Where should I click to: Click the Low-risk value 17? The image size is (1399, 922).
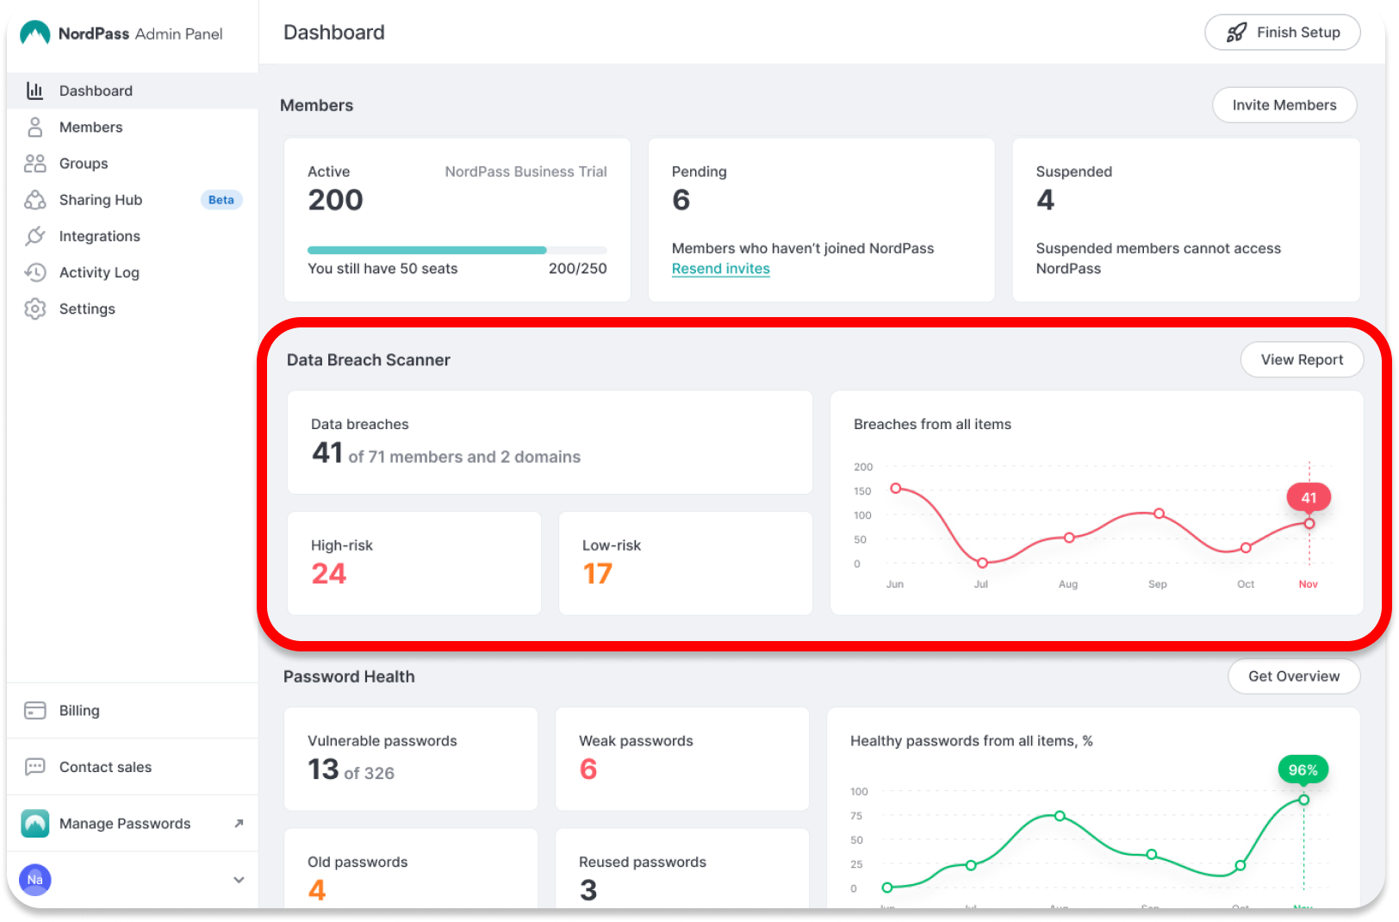(x=598, y=574)
